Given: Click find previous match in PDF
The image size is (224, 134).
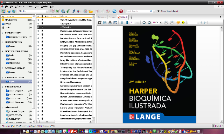Looking at the screenshot, I should click(201, 22).
